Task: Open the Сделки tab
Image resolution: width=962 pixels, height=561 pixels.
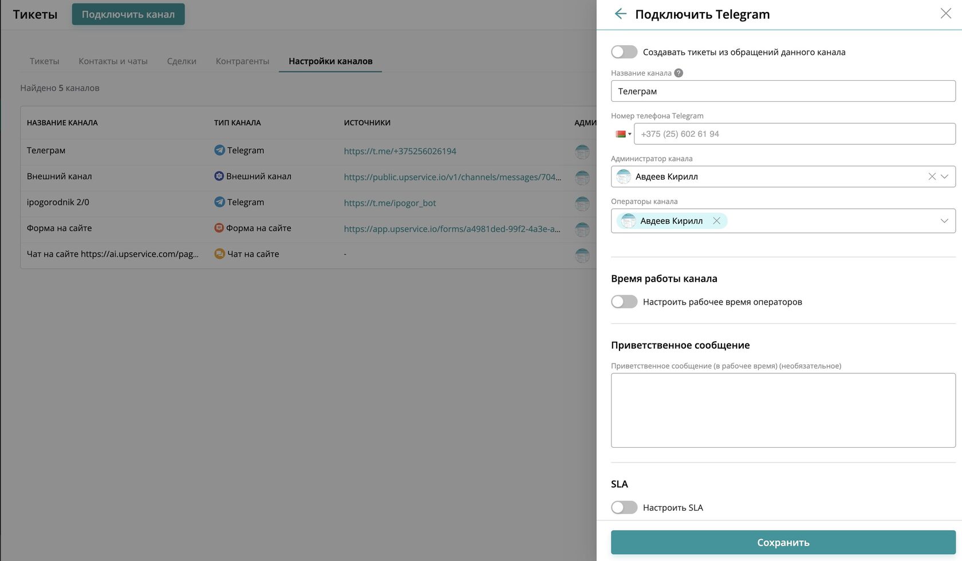Action: pos(182,61)
